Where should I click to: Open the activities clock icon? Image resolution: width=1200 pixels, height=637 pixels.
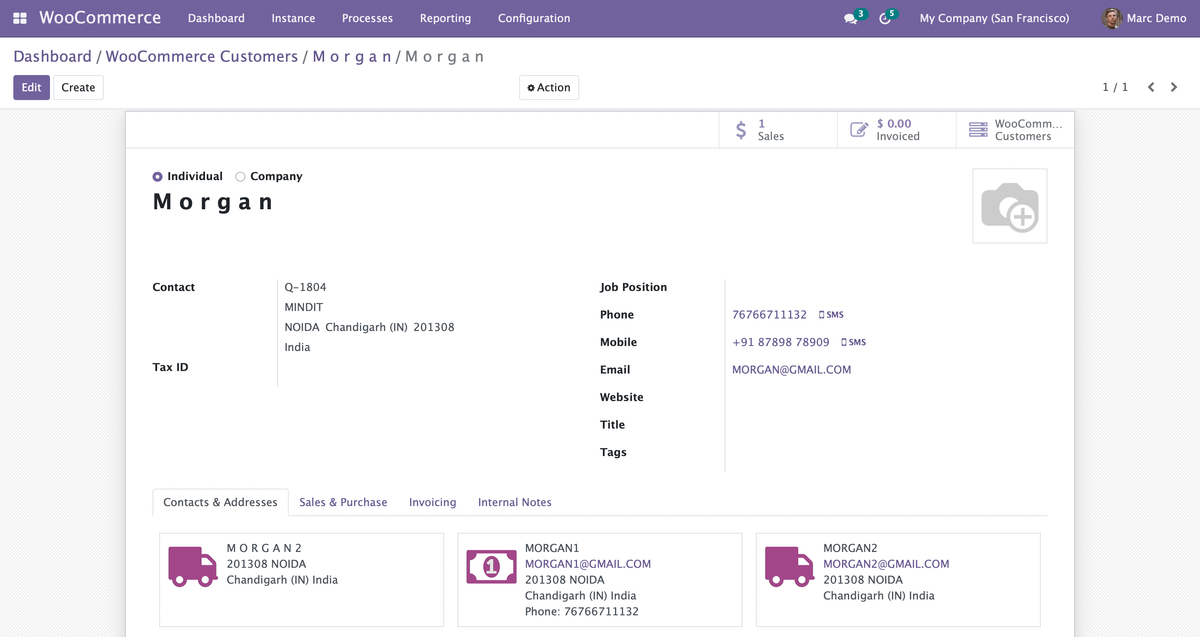[x=885, y=19]
